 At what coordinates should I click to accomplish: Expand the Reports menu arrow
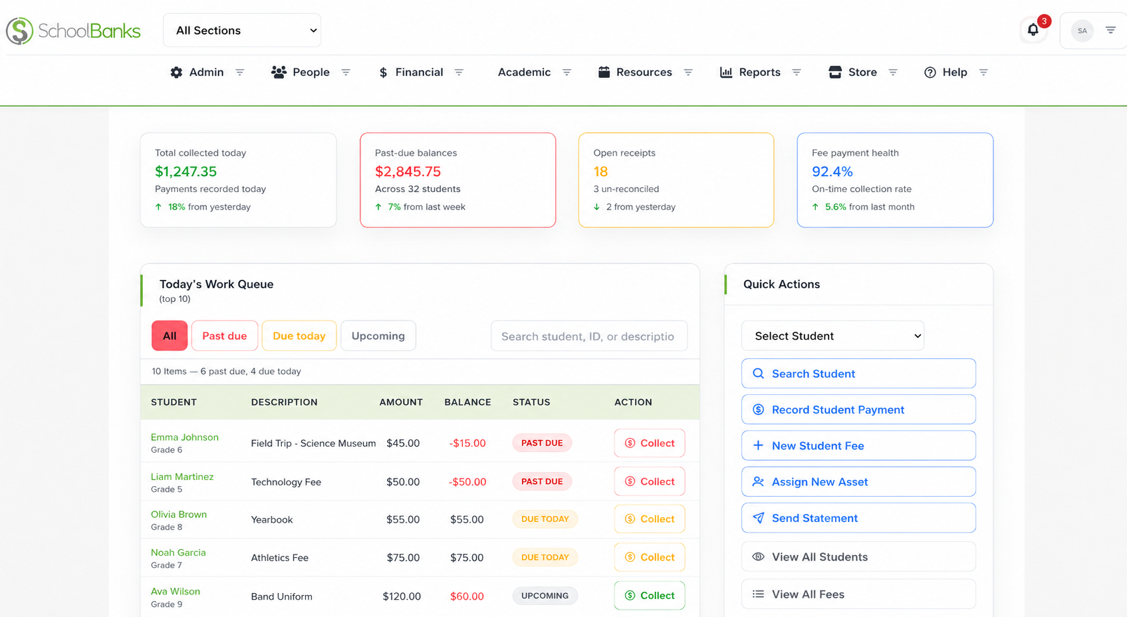click(x=797, y=72)
